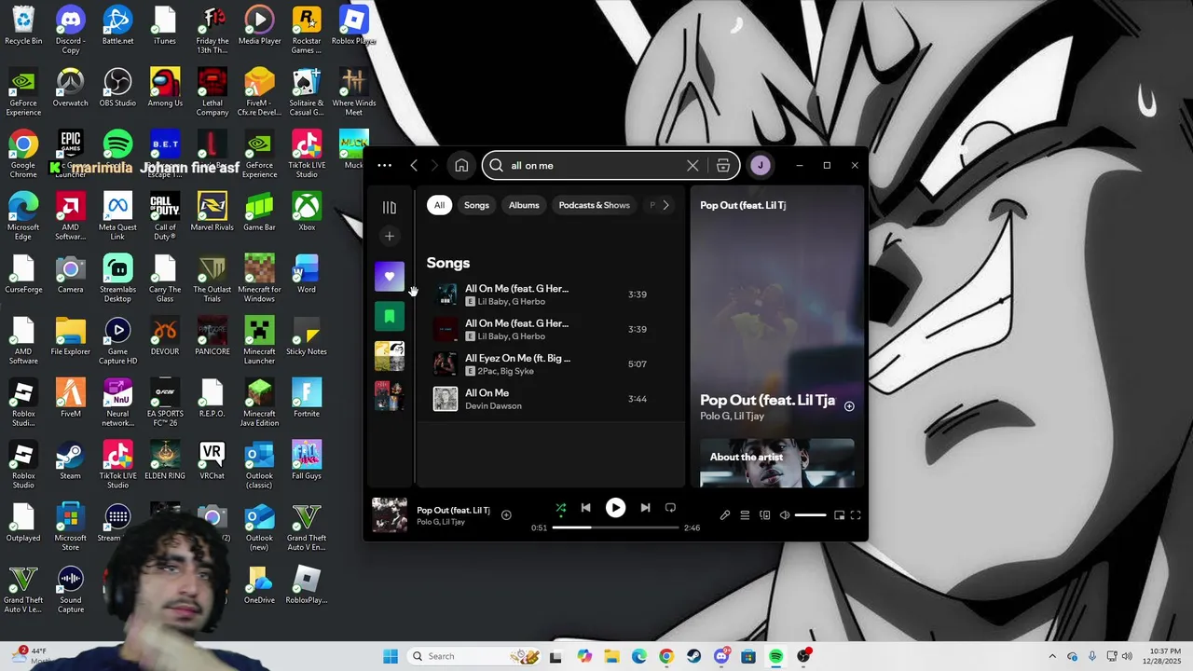Image resolution: width=1193 pixels, height=671 pixels.
Task: Click the search magnifier in Spotify
Action: [x=496, y=166]
